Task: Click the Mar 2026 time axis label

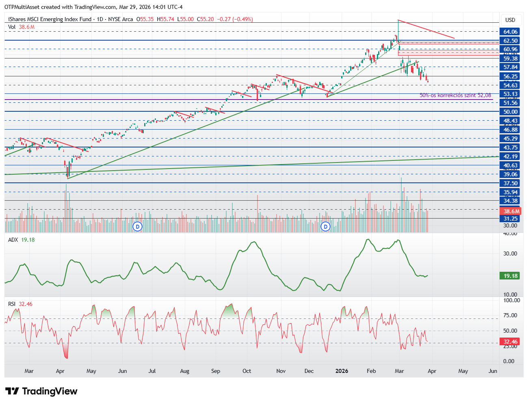Action: [x=399, y=371]
